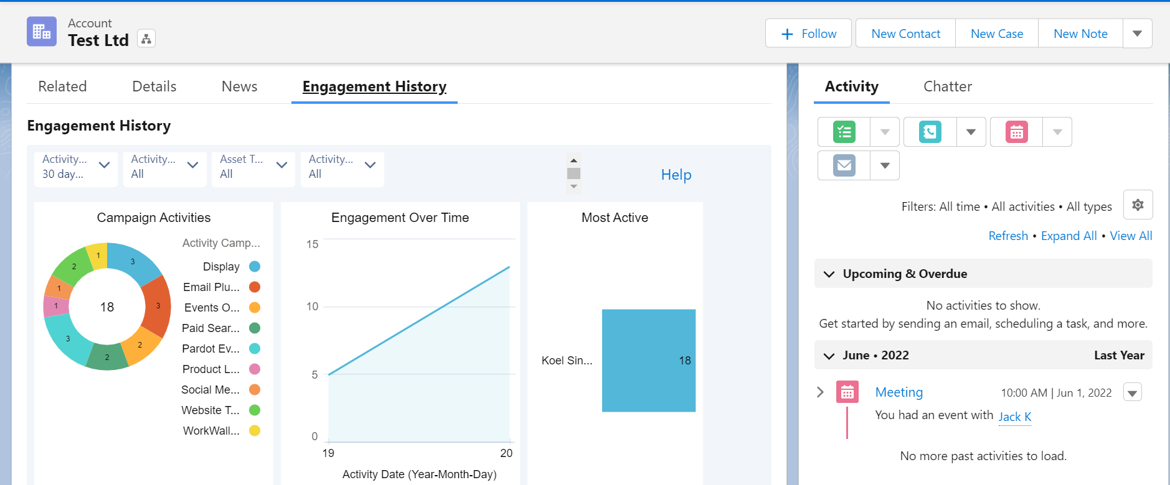Image resolution: width=1170 pixels, height=485 pixels.
Task: Click filter bar scroll up arrow
Action: pyautogui.click(x=573, y=160)
